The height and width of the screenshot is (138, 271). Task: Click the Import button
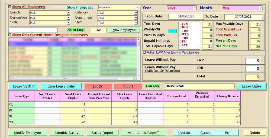128,86
